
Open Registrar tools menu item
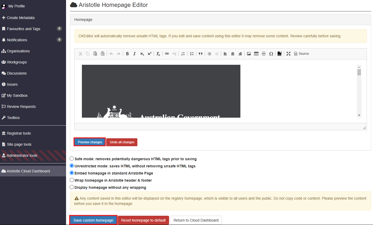pyautogui.click(x=19, y=133)
